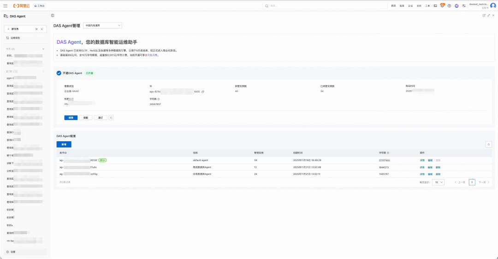Click the magnifier icon in the search bar

267,6
